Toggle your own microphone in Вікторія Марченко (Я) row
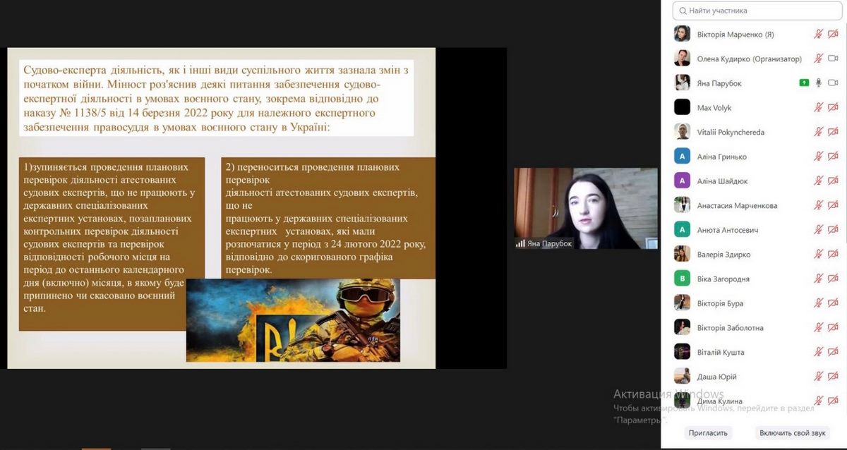 click(x=819, y=34)
